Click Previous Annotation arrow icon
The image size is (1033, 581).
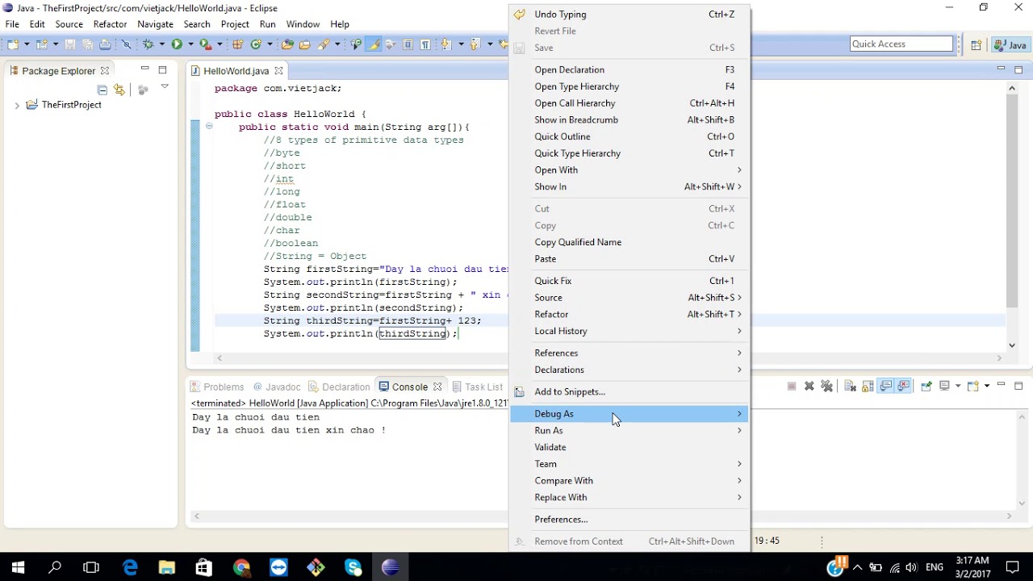[475, 44]
